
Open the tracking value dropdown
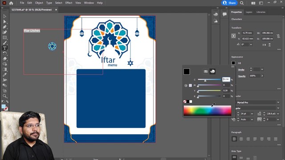click(278, 120)
